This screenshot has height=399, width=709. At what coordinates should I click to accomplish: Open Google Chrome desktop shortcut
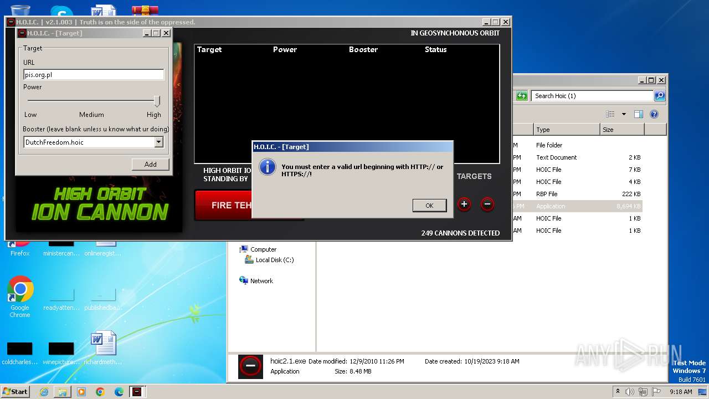coord(20,296)
